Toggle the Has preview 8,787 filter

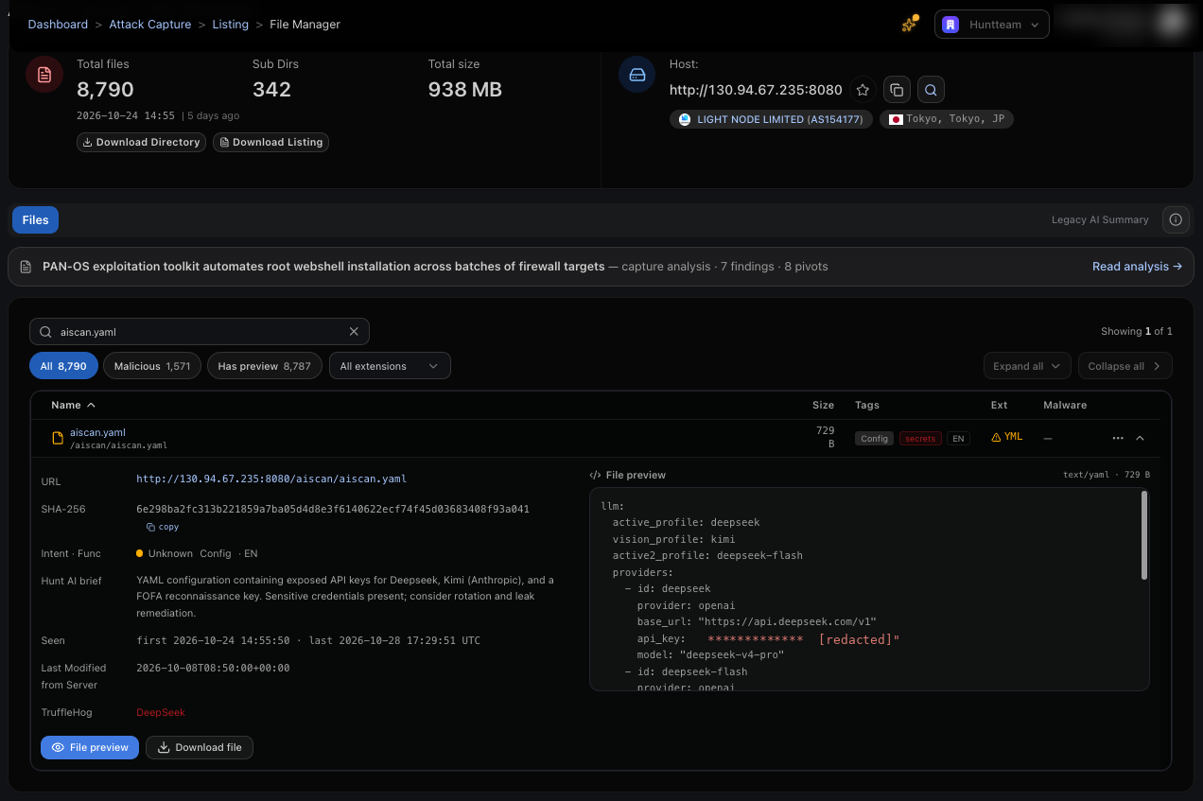[x=264, y=366]
